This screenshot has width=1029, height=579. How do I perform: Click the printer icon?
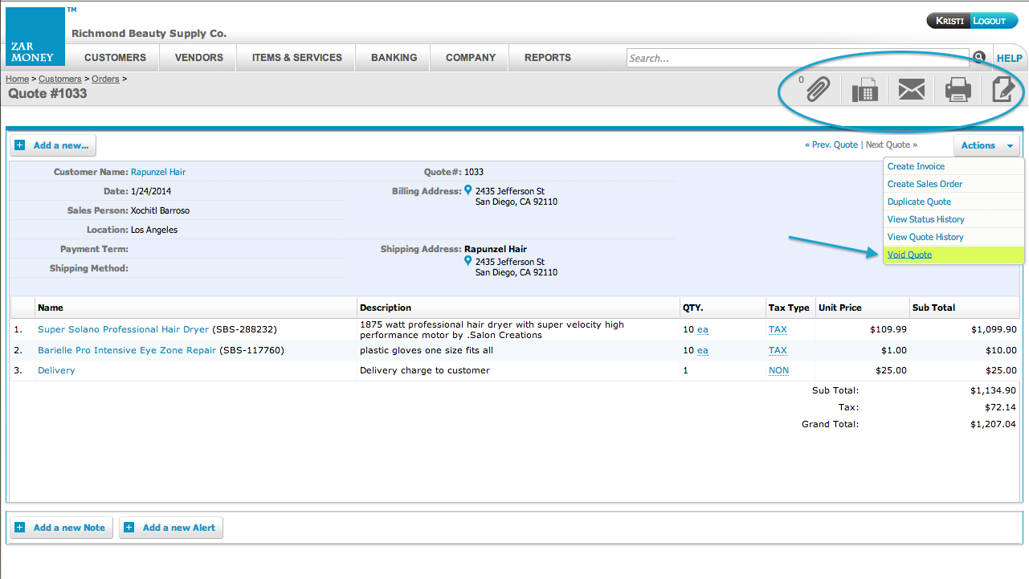[958, 89]
